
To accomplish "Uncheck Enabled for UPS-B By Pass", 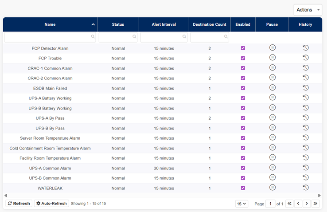I will (x=243, y=128).
